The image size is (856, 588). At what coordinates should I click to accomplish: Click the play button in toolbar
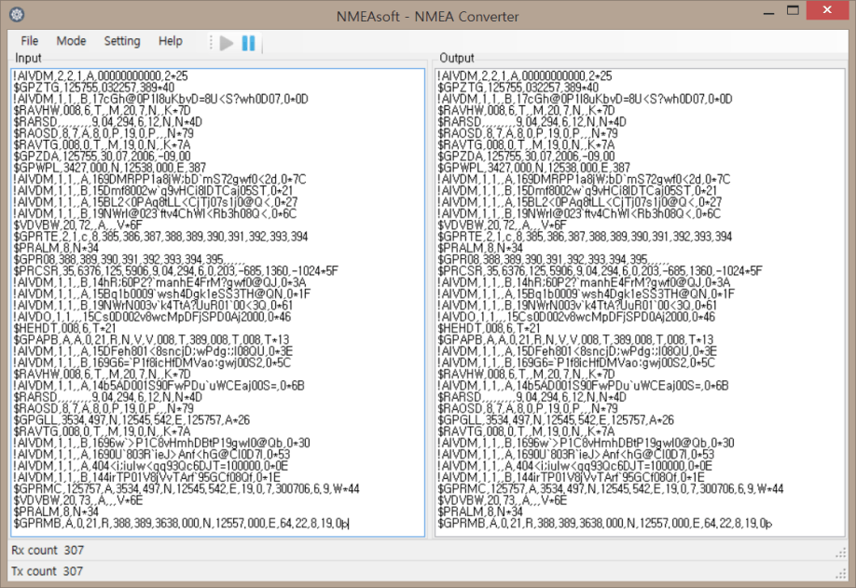click(x=227, y=43)
